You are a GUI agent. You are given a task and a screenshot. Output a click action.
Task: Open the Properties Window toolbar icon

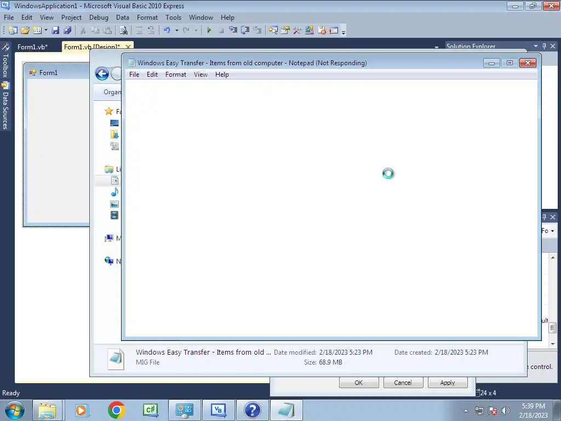285,31
